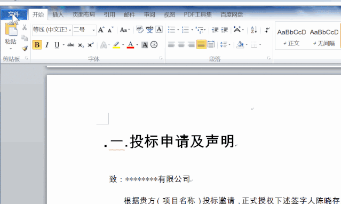This screenshot has height=204, width=341.
Task: Toggle character shading button
Action: coord(145,45)
